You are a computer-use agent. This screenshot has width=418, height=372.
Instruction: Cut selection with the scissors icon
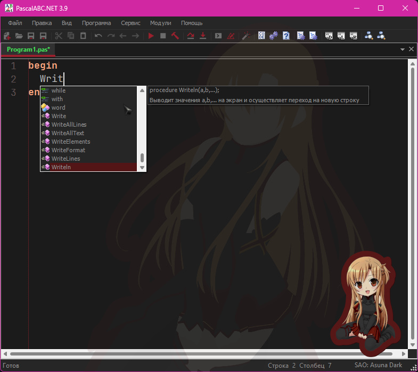point(59,36)
